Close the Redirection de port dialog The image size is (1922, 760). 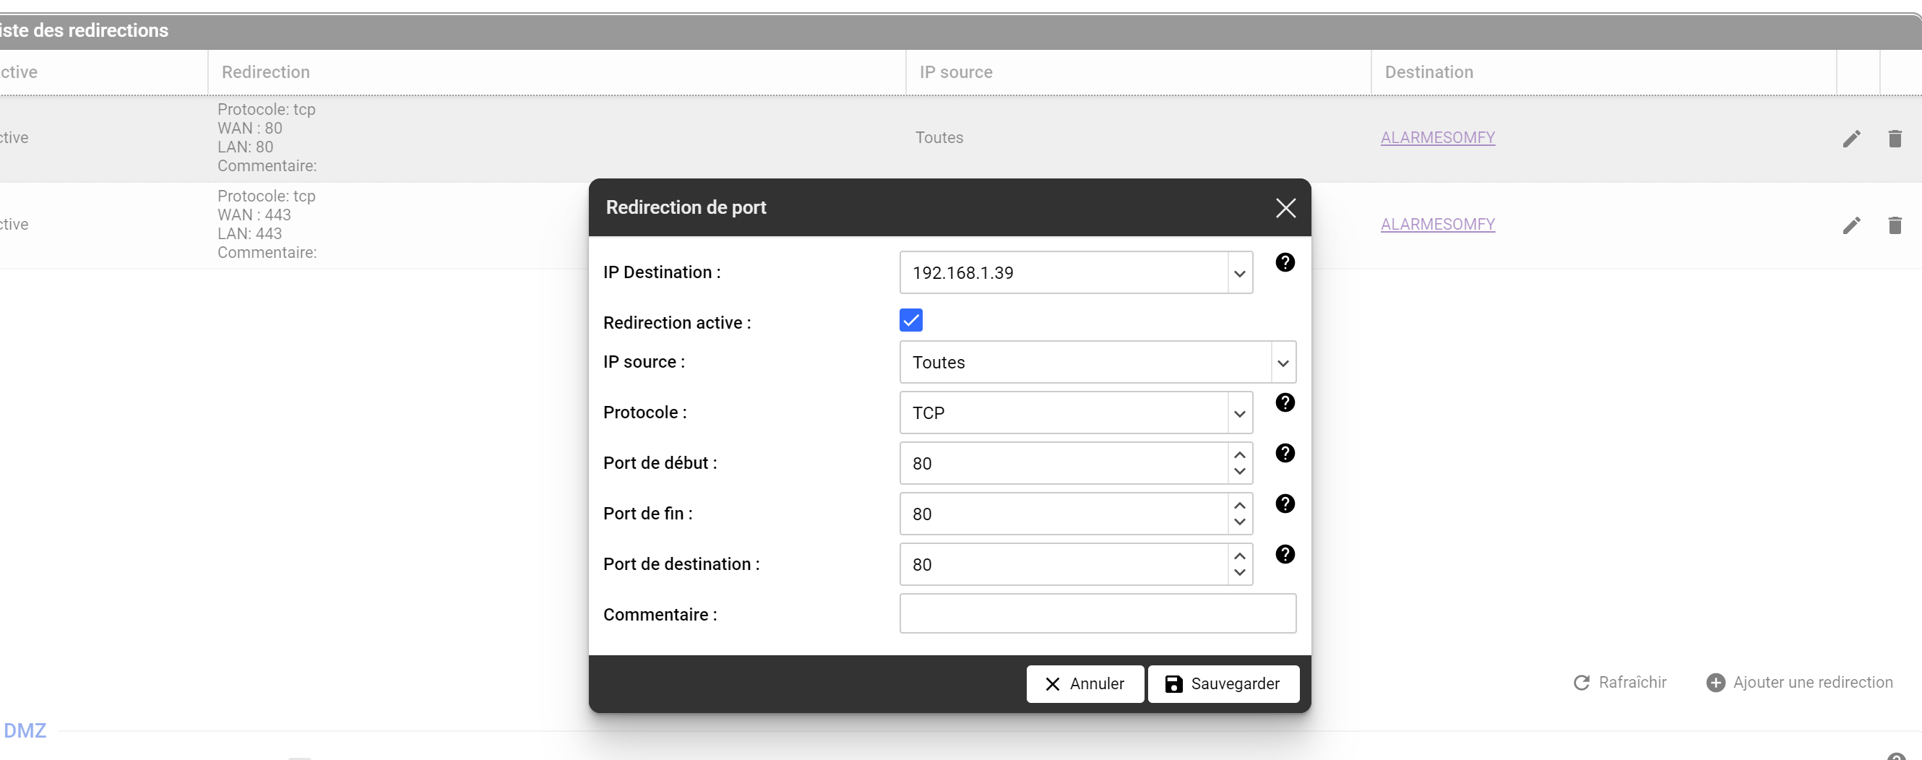pos(1285,208)
